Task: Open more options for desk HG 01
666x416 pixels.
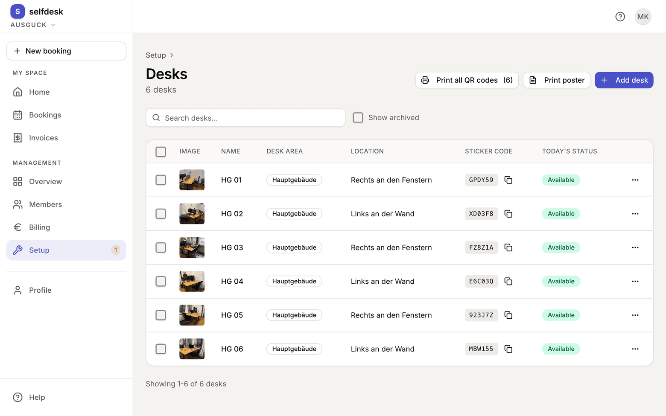Action: coord(635,180)
